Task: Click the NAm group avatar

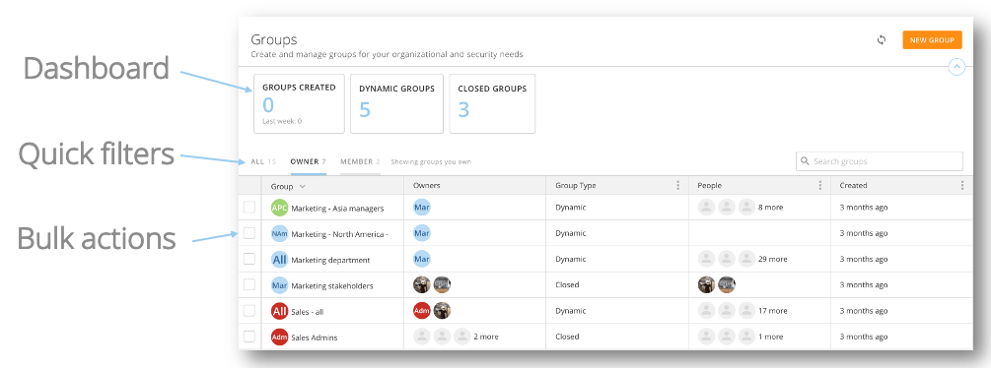Action: click(279, 234)
